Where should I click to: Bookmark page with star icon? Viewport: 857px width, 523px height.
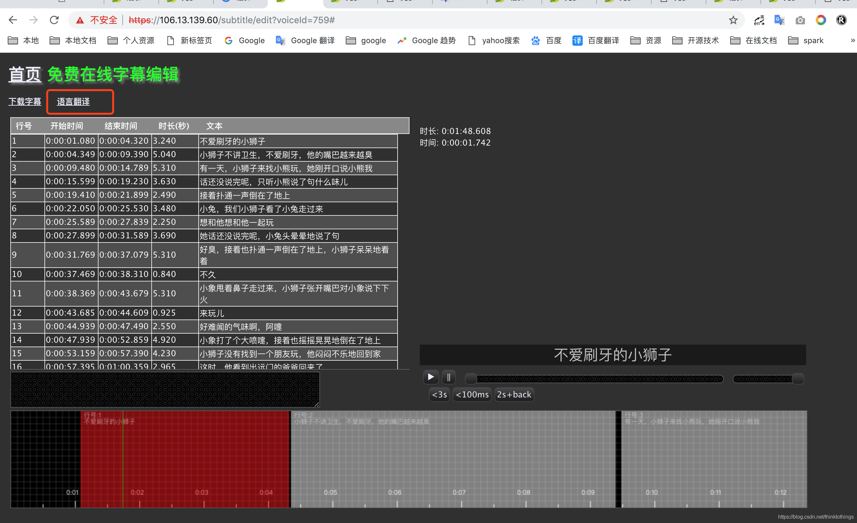[733, 20]
